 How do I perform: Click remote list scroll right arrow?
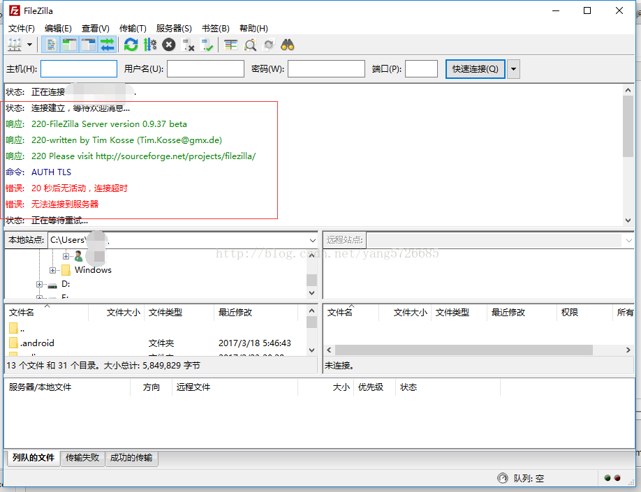tap(628, 350)
